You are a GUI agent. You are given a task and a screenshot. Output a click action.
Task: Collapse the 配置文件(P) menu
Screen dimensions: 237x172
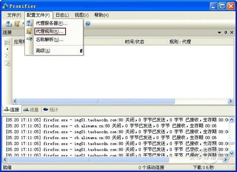pos(38,15)
